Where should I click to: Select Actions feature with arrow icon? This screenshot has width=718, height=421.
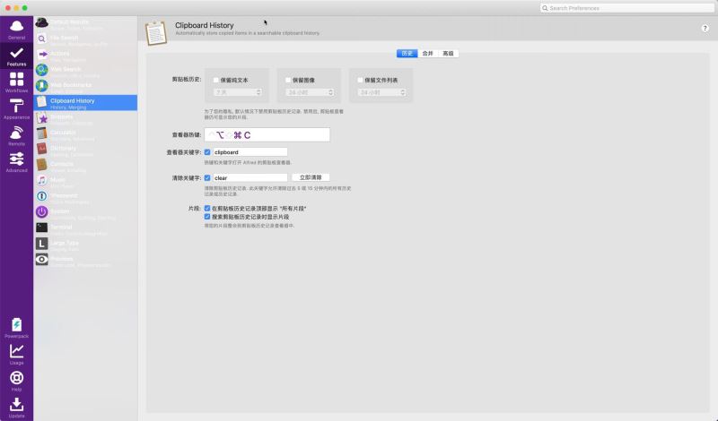click(85, 56)
